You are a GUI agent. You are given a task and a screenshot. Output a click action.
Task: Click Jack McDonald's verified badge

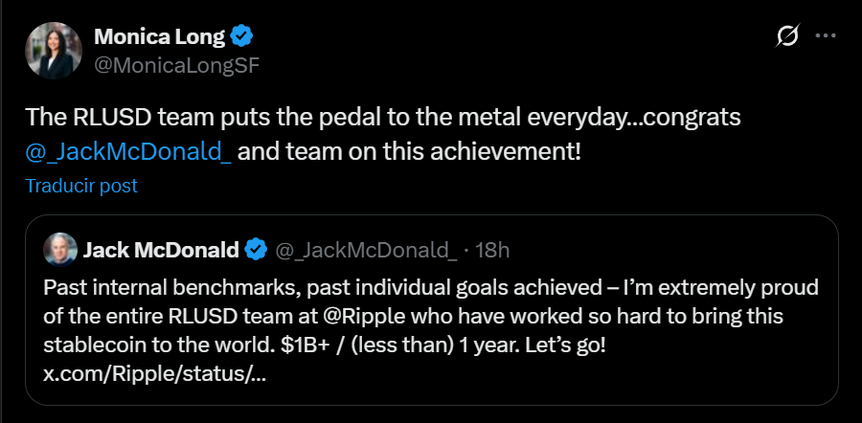pos(256,251)
